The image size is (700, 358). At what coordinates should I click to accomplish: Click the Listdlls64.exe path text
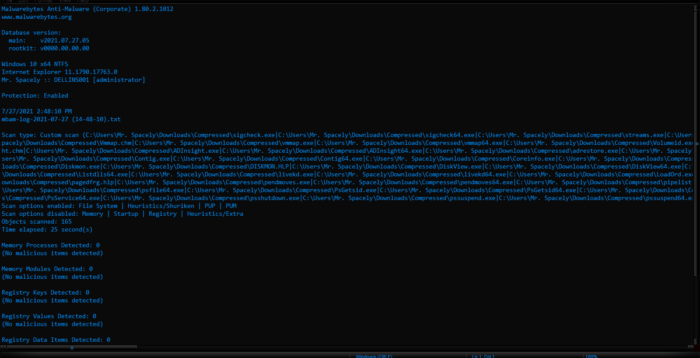65,174
